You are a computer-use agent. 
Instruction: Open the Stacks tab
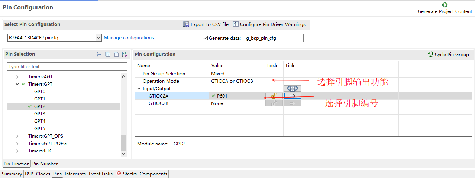pos(126,174)
